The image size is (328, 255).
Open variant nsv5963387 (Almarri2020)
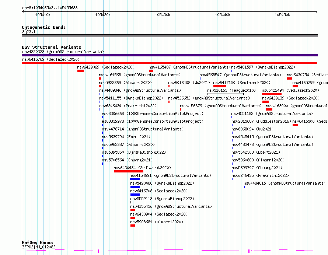[128, 144]
